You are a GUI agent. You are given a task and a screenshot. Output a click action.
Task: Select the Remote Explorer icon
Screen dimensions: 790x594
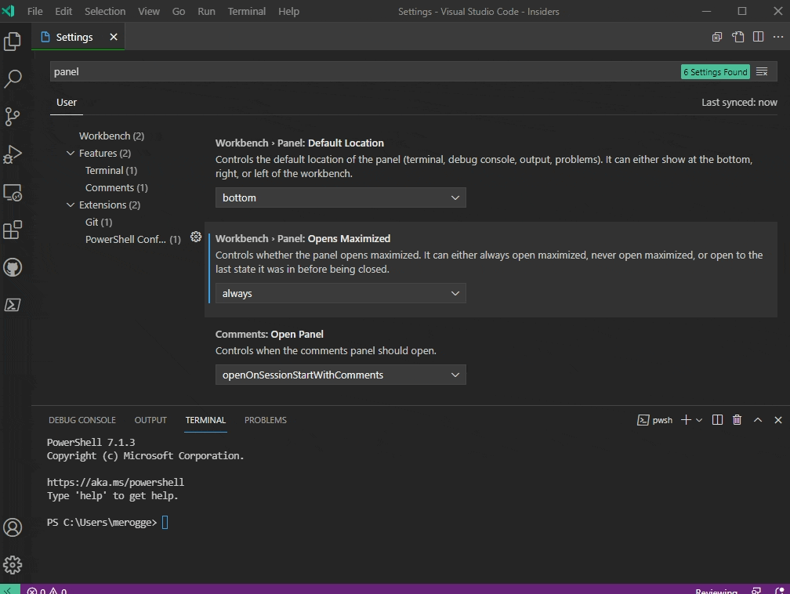(13, 192)
